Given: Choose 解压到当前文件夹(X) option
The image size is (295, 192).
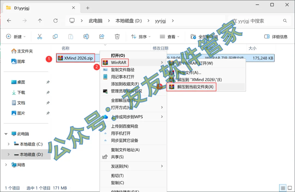Looking at the screenshot, I should [206, 87].
